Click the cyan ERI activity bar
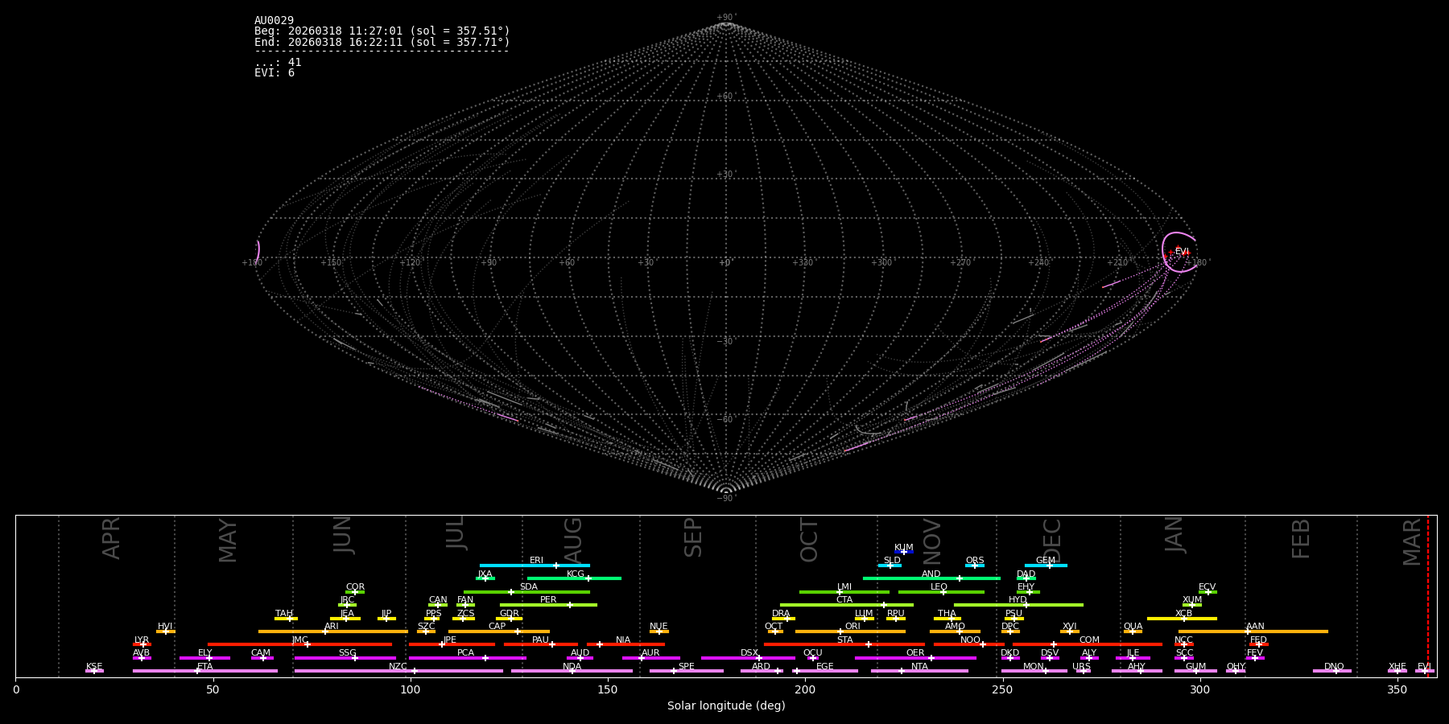This screenshot has height=724, width=1449. click(x=535, y=566)
